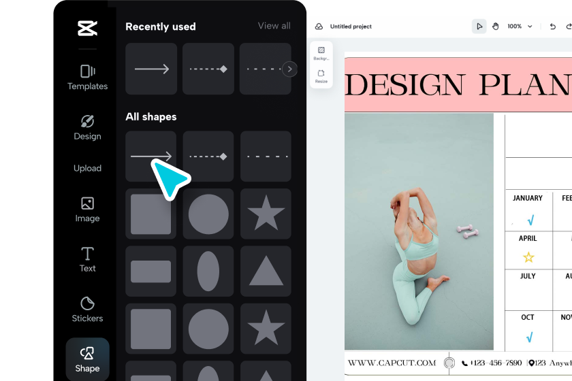The width and height of the screenshot is (572, 381).
Task: Add the wide rectangle shape
Action: pos(150,271)
